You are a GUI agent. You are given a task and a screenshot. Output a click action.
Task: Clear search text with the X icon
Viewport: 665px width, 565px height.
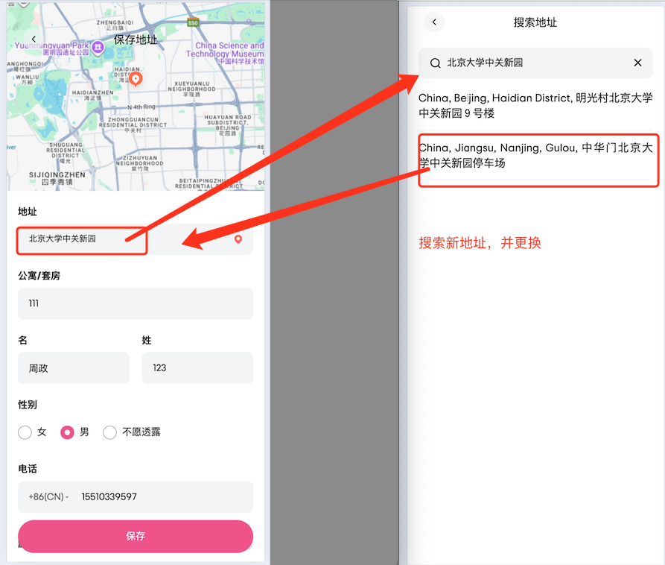[x=637, y=63]
